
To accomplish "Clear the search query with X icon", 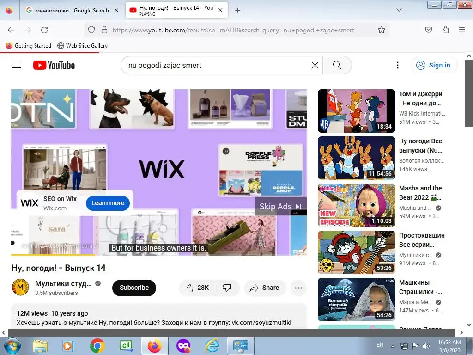I will (315, 65).
